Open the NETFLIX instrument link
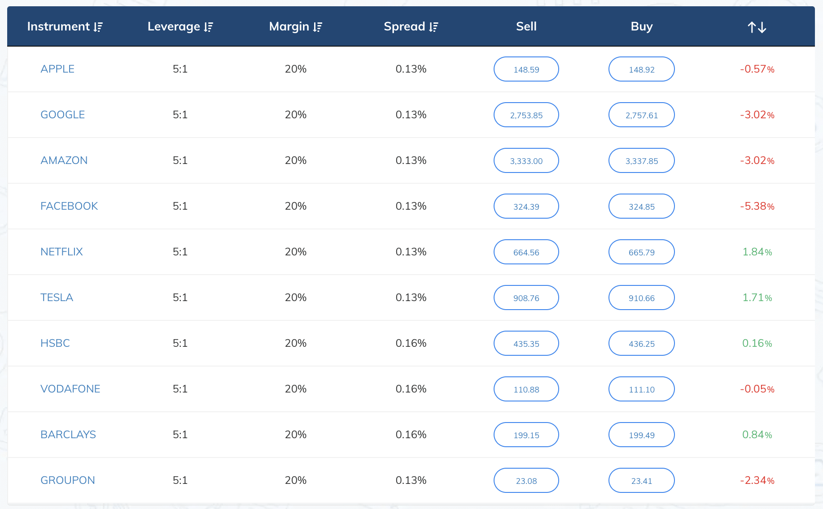823x509 pixels. 62,252
